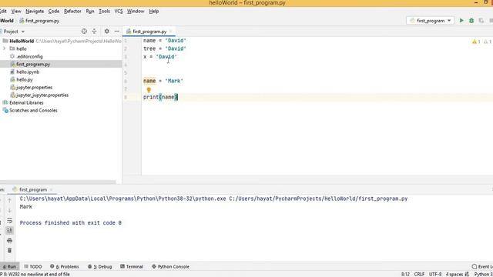Click the 8:12 cursor position in the status bar
Screen dimensions: 493x277
pos(405,274)
